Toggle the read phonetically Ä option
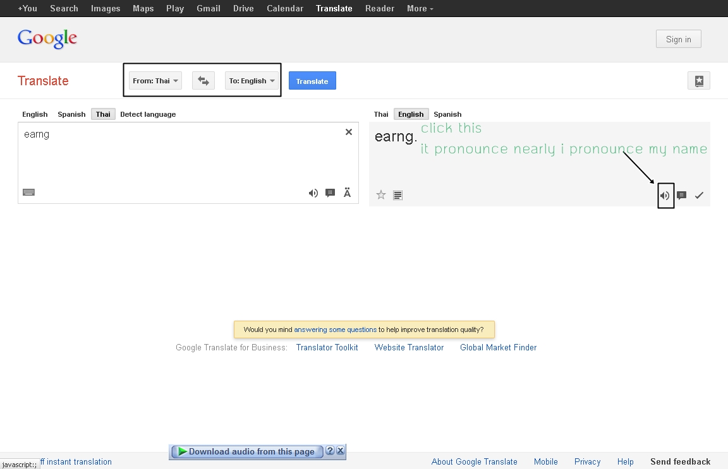 tap(347, 193)
